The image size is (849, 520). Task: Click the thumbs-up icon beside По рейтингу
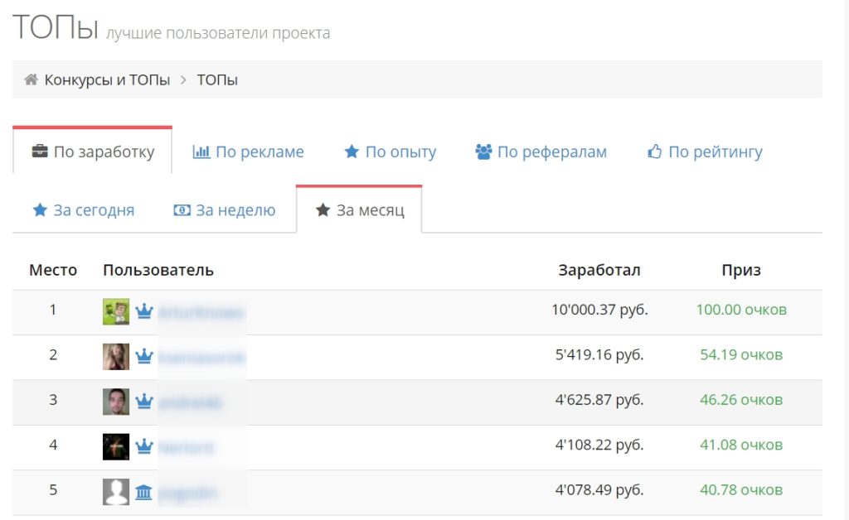click(x=655, y=152)
